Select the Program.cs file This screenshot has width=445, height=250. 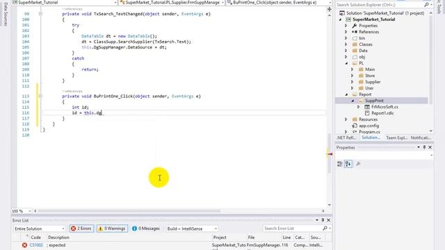tap(369, 132)
